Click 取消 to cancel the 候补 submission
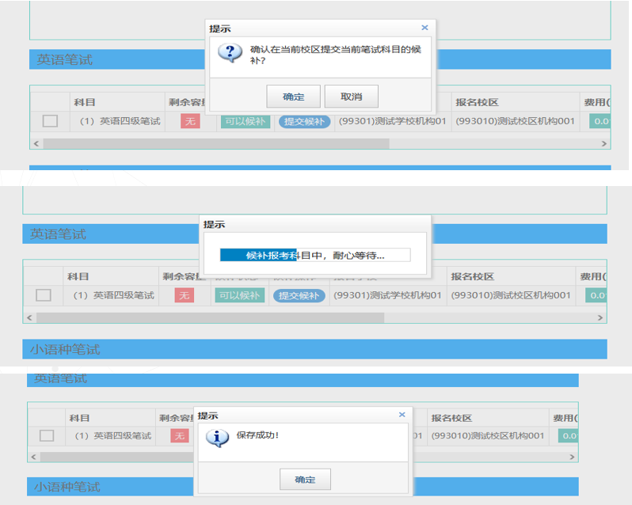 pos(351,97)
